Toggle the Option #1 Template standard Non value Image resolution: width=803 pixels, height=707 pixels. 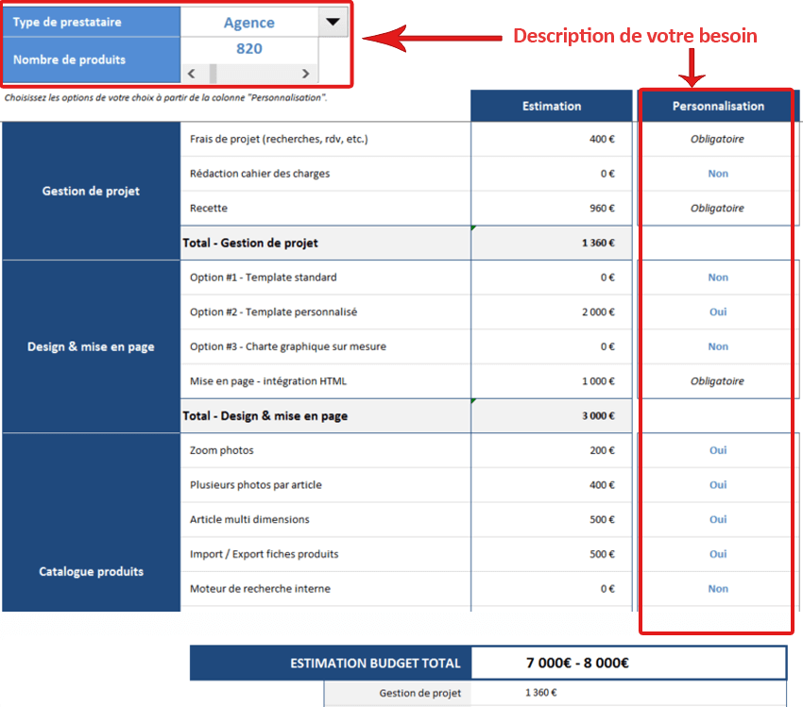coord(718,278)
